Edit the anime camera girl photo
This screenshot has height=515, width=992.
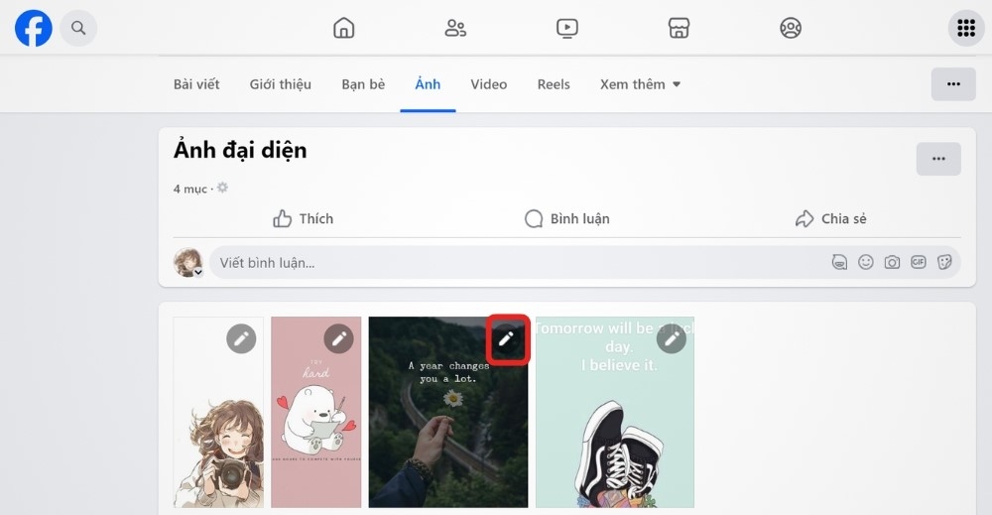[x=241, y=338]
